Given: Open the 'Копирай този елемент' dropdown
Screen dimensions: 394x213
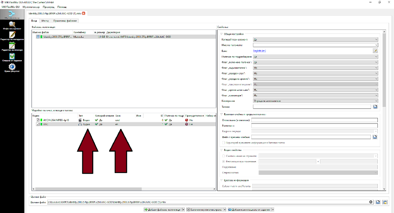Looking at the screenshot, I should [315, 40].
